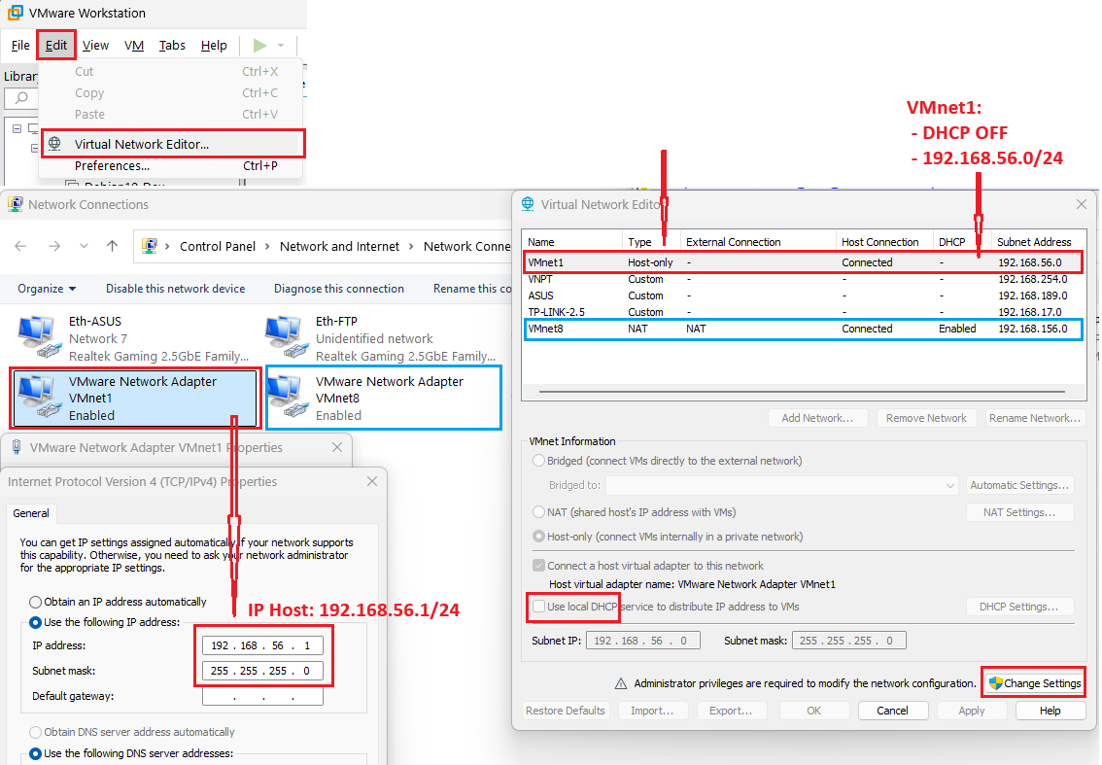Viewport: 1102px width, 765px height.
Task: Select Obtain DNS server address automatically
Action: pyautogui.click(x=35, y=732)
